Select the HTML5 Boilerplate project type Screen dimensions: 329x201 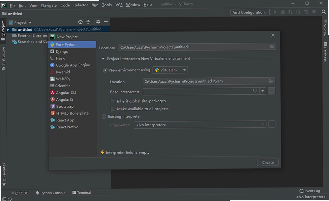point(72,113)
